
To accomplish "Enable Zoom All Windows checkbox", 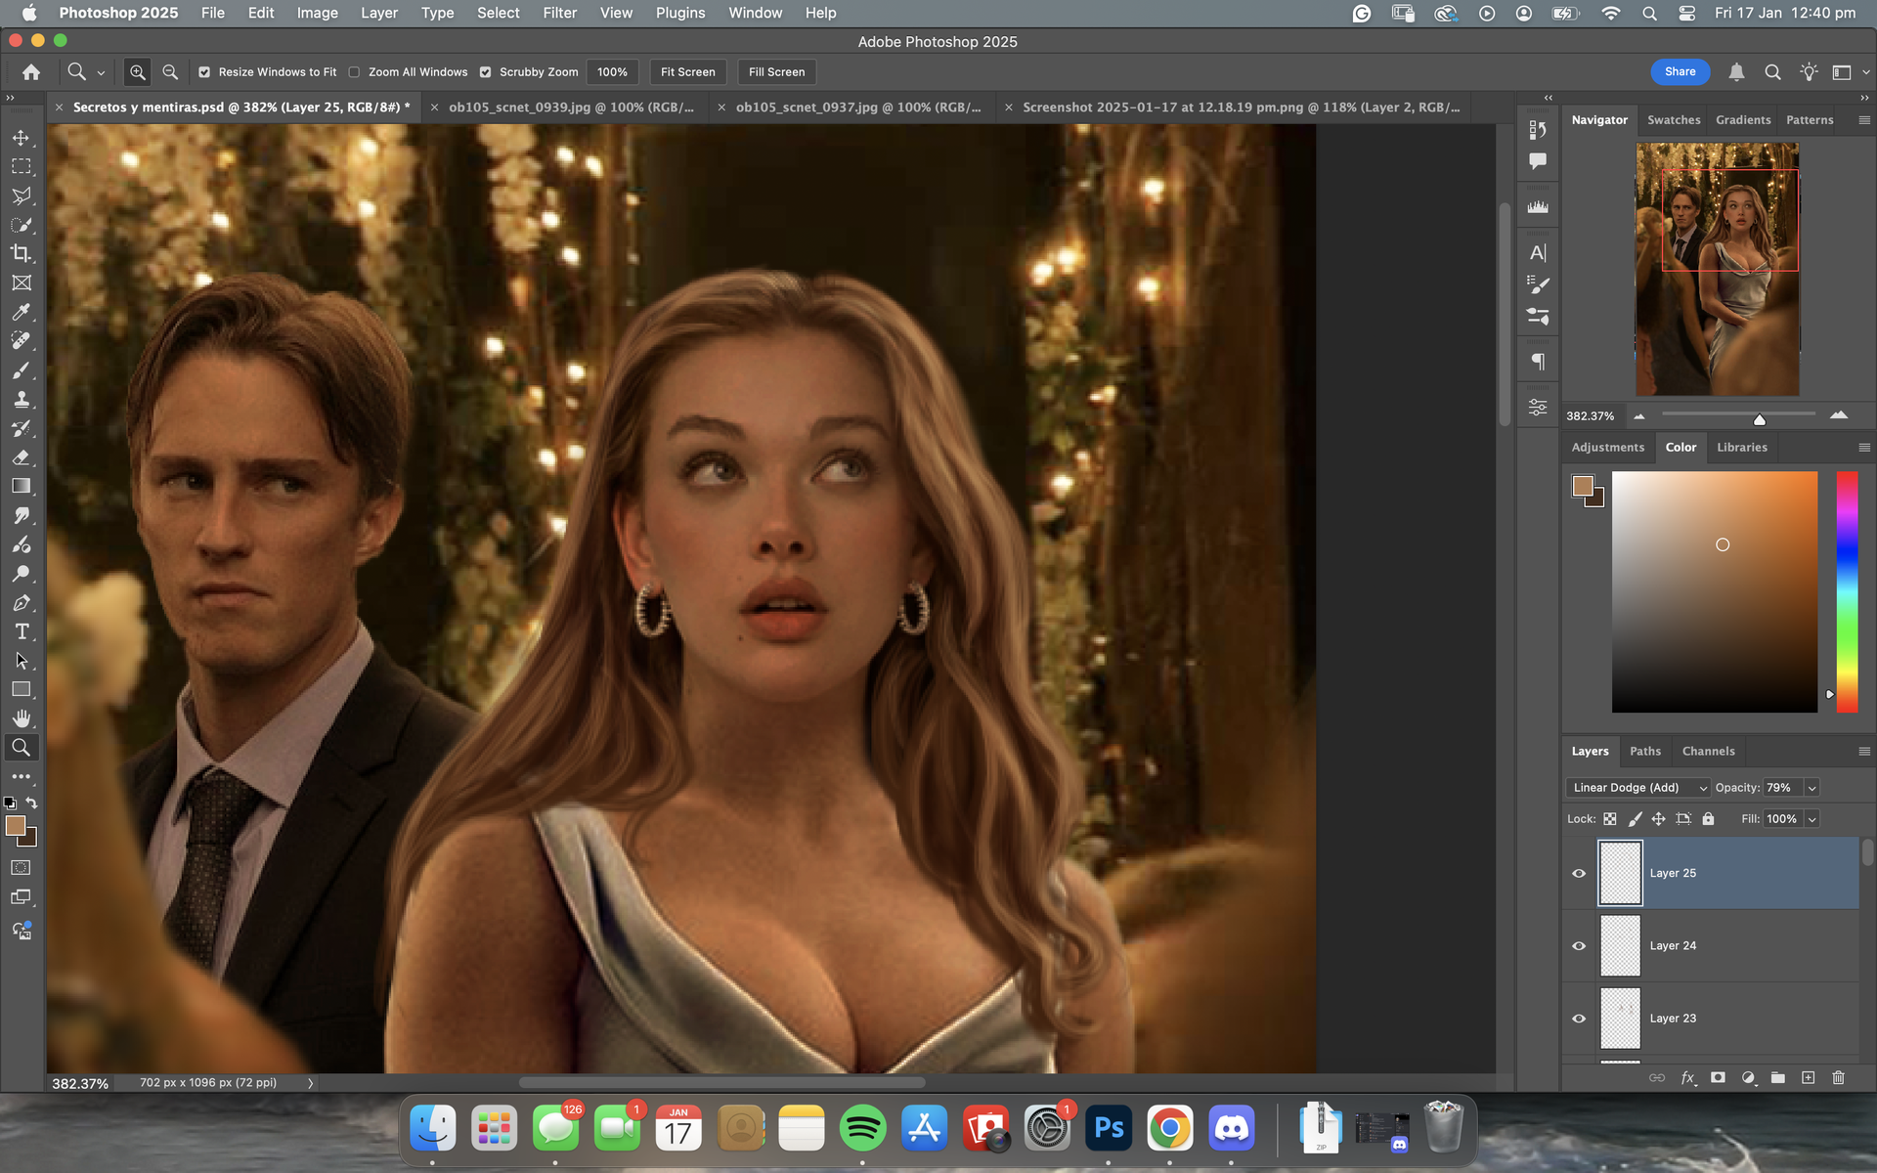I will [x=355, y=72].
